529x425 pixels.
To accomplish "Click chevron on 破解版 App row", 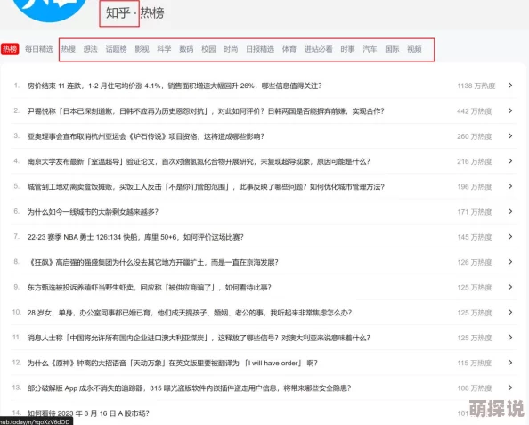I will click(510, 388).
